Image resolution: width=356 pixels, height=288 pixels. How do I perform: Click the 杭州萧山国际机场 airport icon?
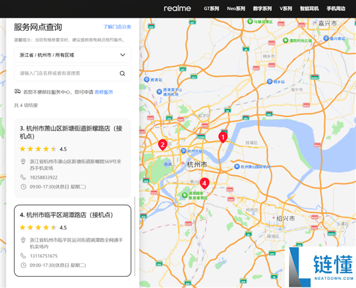237,167
